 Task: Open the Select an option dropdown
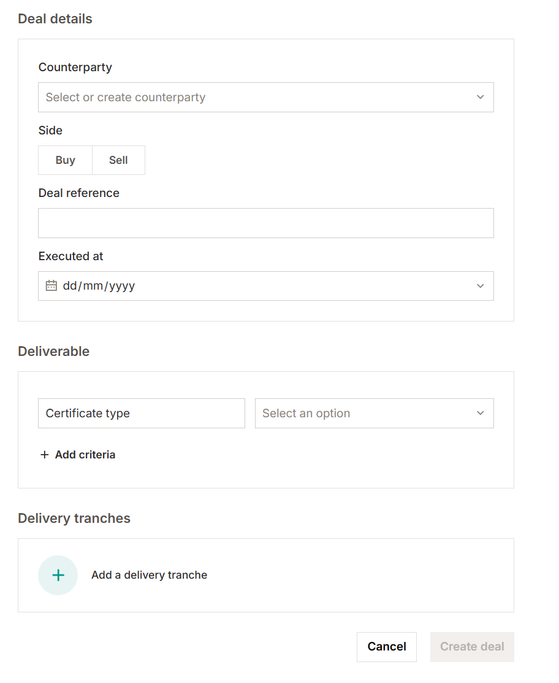coord(368,413)
